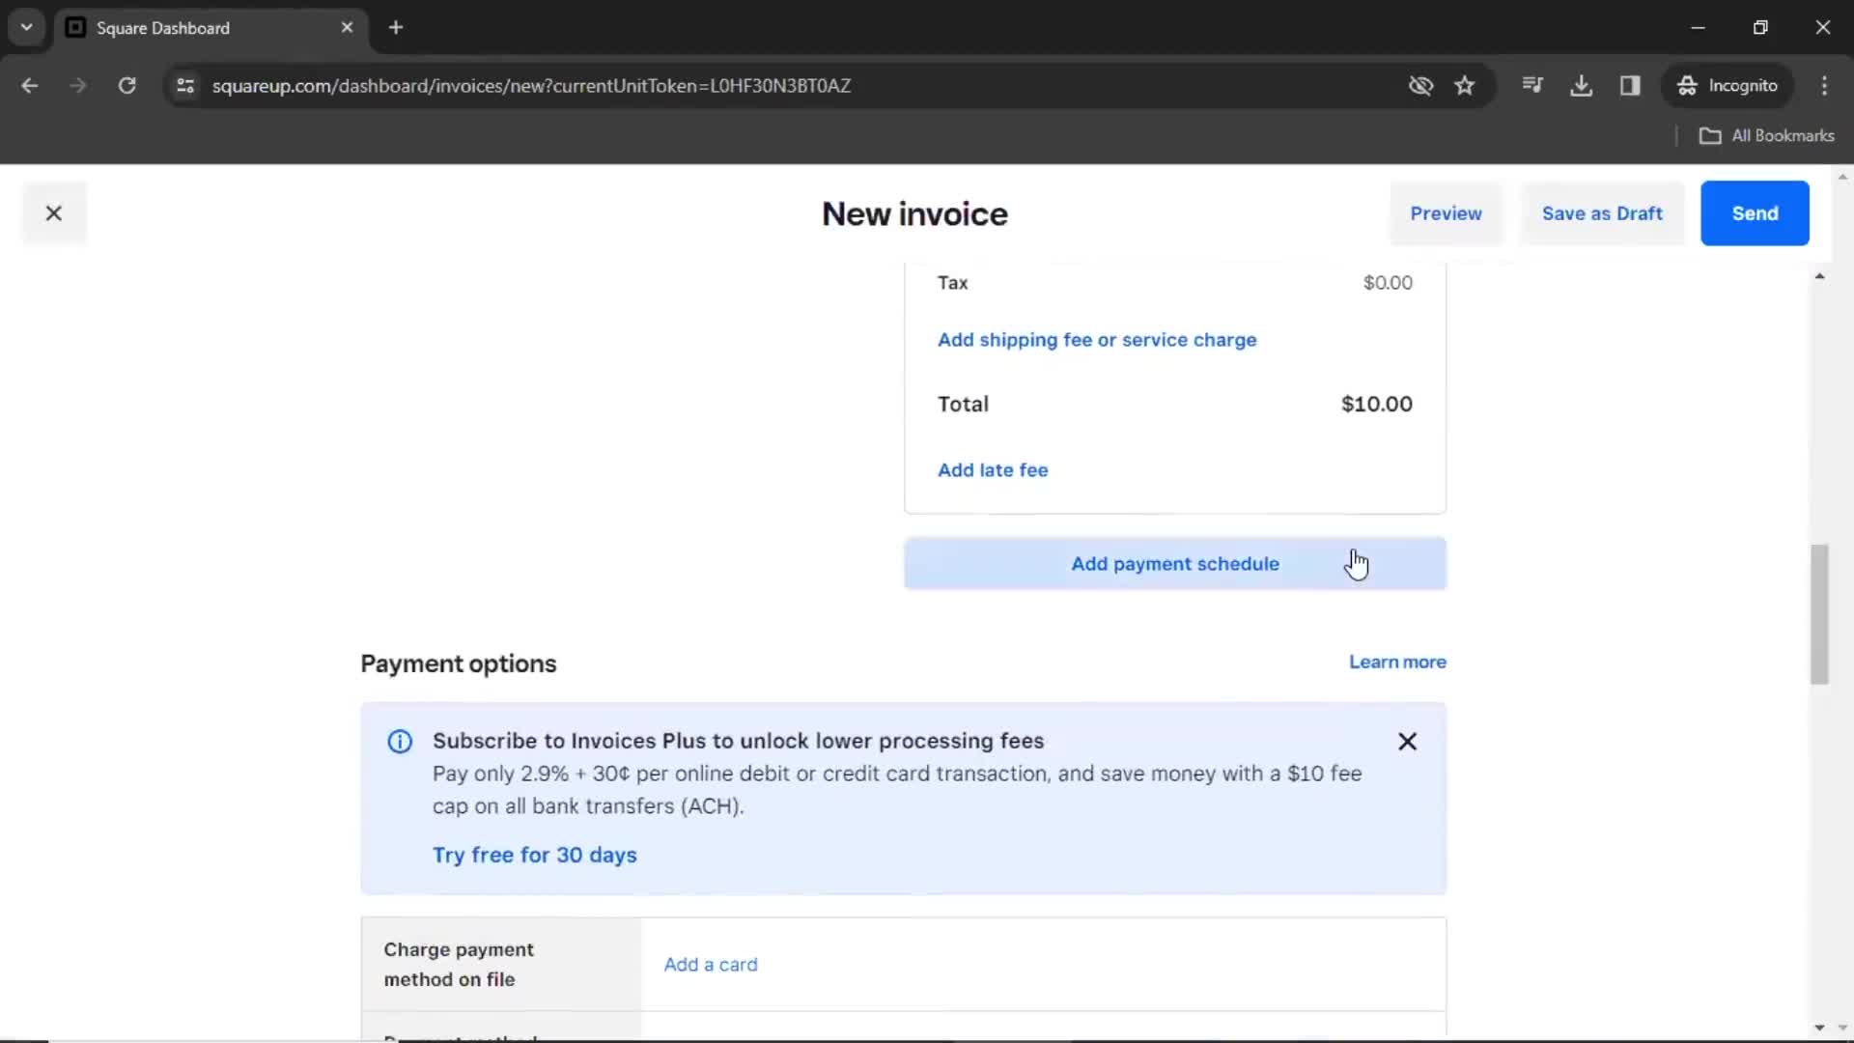Open the Incognito profile indicator

pos(1728,86)
